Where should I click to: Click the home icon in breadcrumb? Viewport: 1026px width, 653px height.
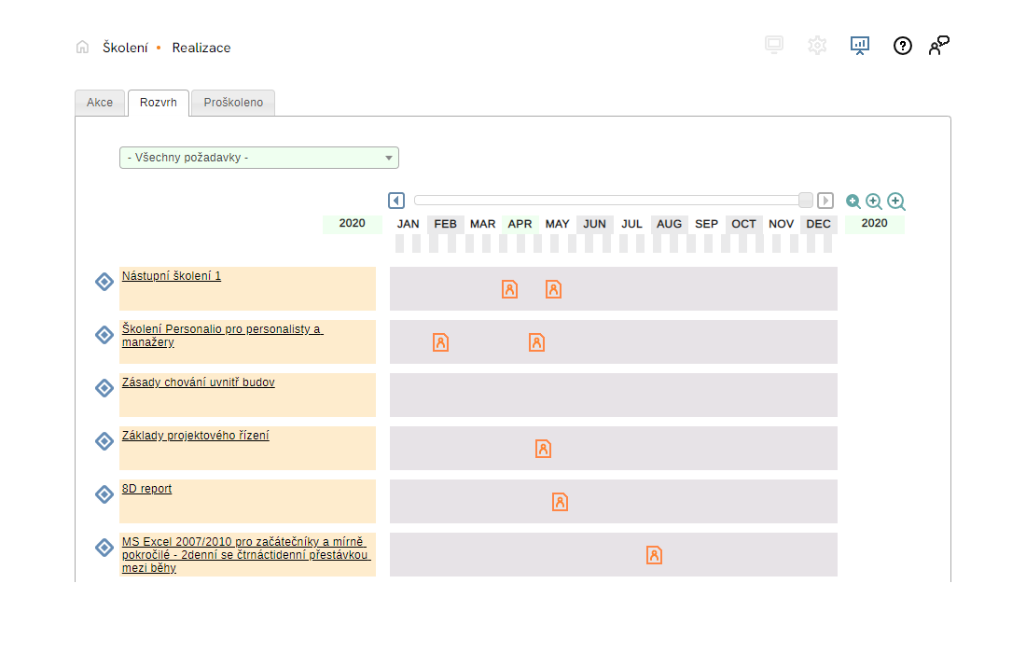tap(83, 47)
